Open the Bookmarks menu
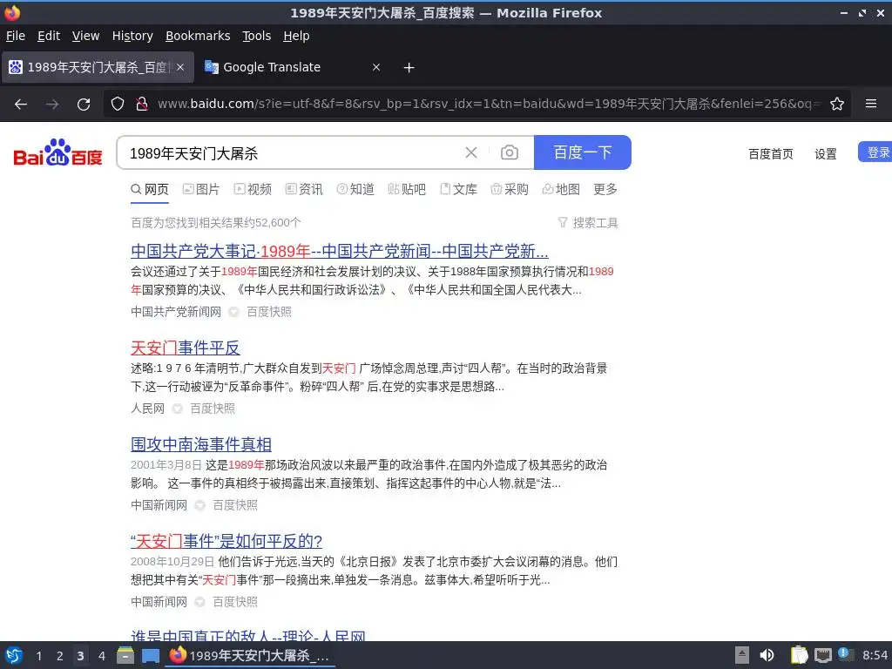Image resolution: width=892 pixels, height=669 pixels. 198,36
